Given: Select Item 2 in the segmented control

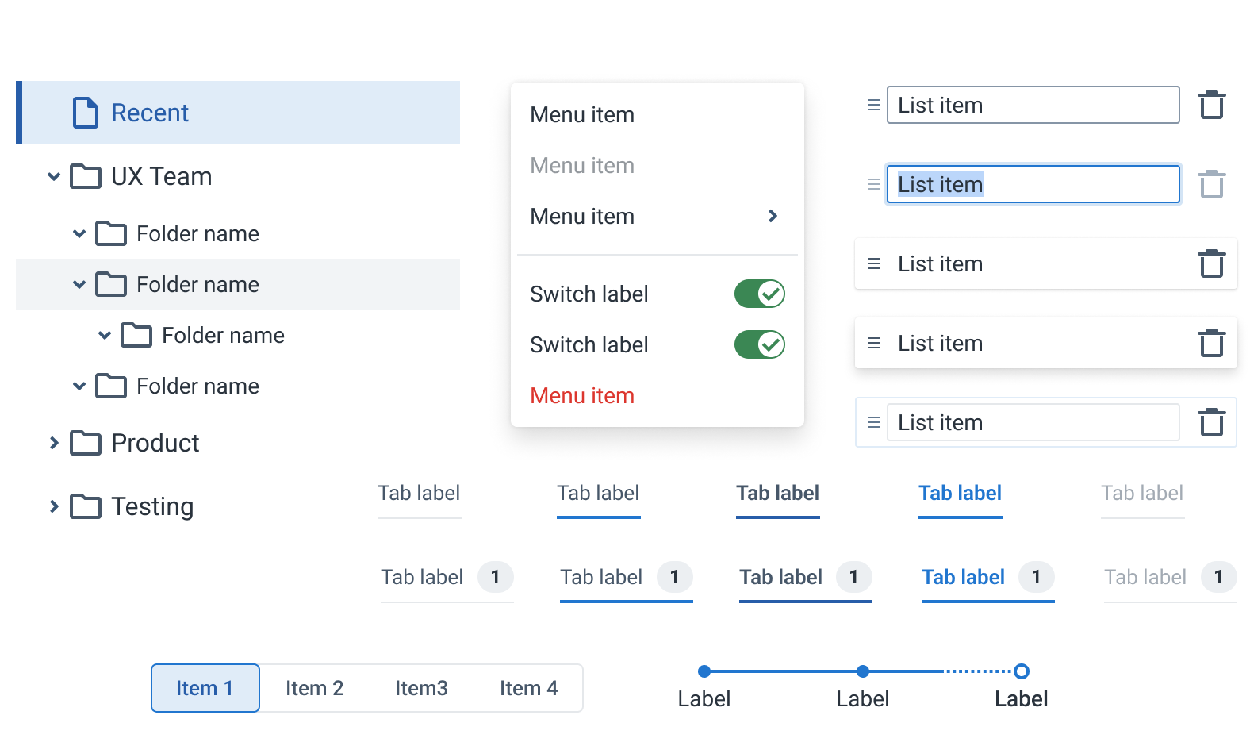Looking at the screenshot, I should 314,688.
